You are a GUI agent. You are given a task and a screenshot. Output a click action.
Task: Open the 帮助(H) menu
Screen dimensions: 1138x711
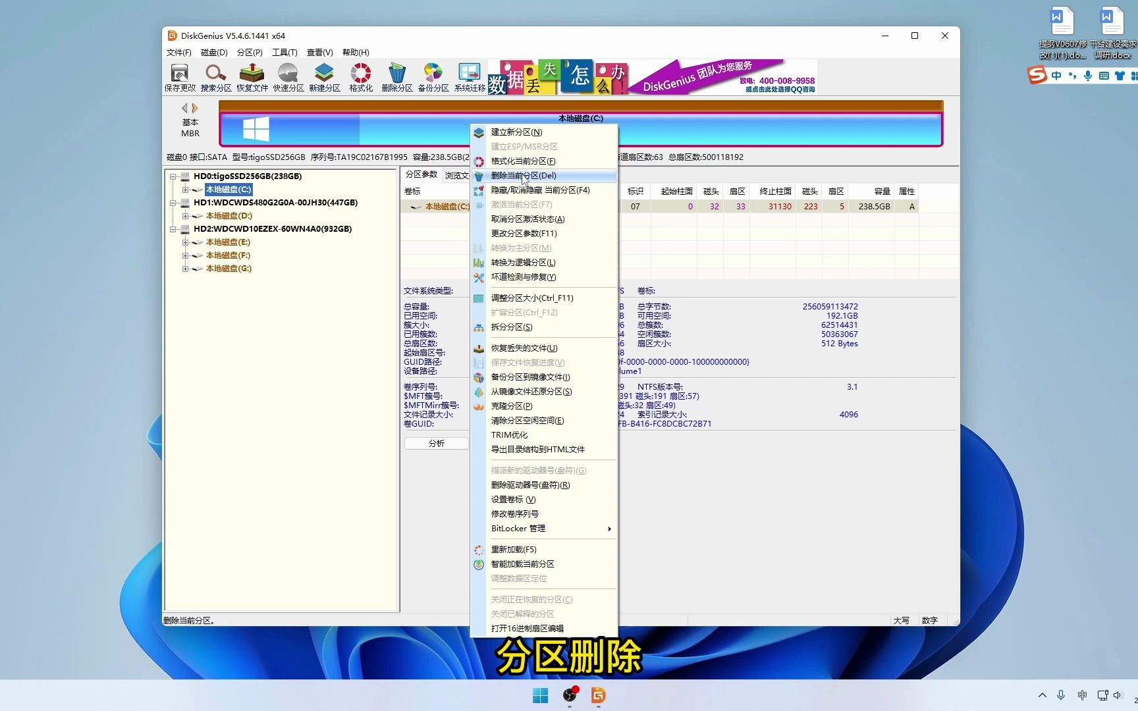(356, 53)
